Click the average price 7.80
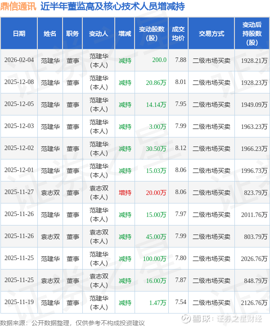Viewport: 270px width, 327px height. point(180,258)
